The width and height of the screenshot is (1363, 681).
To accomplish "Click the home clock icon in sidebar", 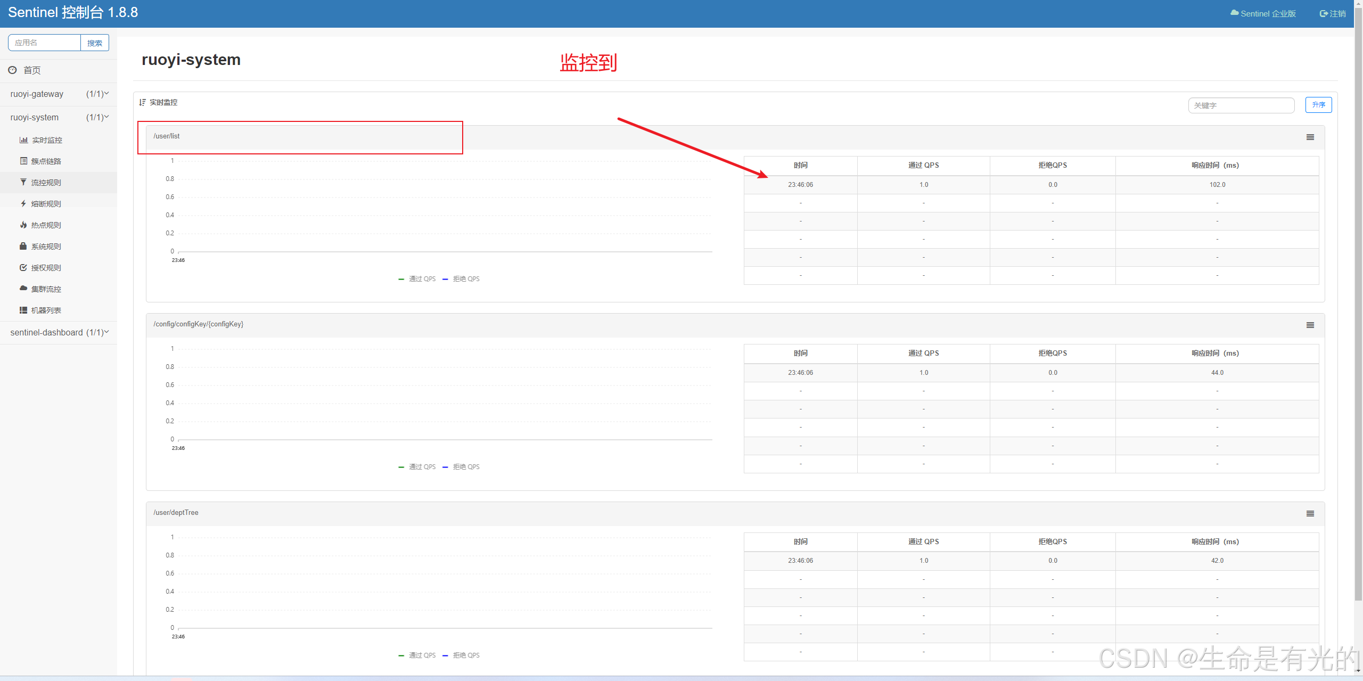I will tap(12, 70).
